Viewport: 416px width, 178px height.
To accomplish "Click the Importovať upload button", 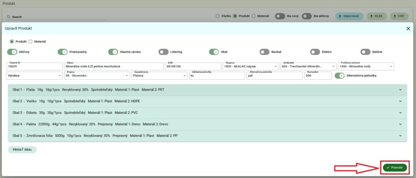I will click(349, 16).
